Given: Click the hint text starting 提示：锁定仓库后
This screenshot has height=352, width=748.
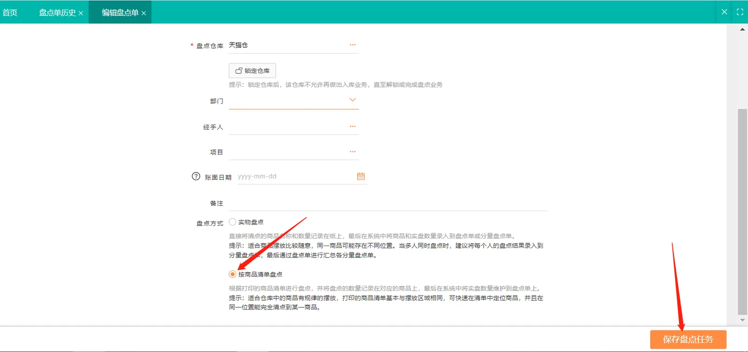Looking at the screenshot, I should point(336,84).
